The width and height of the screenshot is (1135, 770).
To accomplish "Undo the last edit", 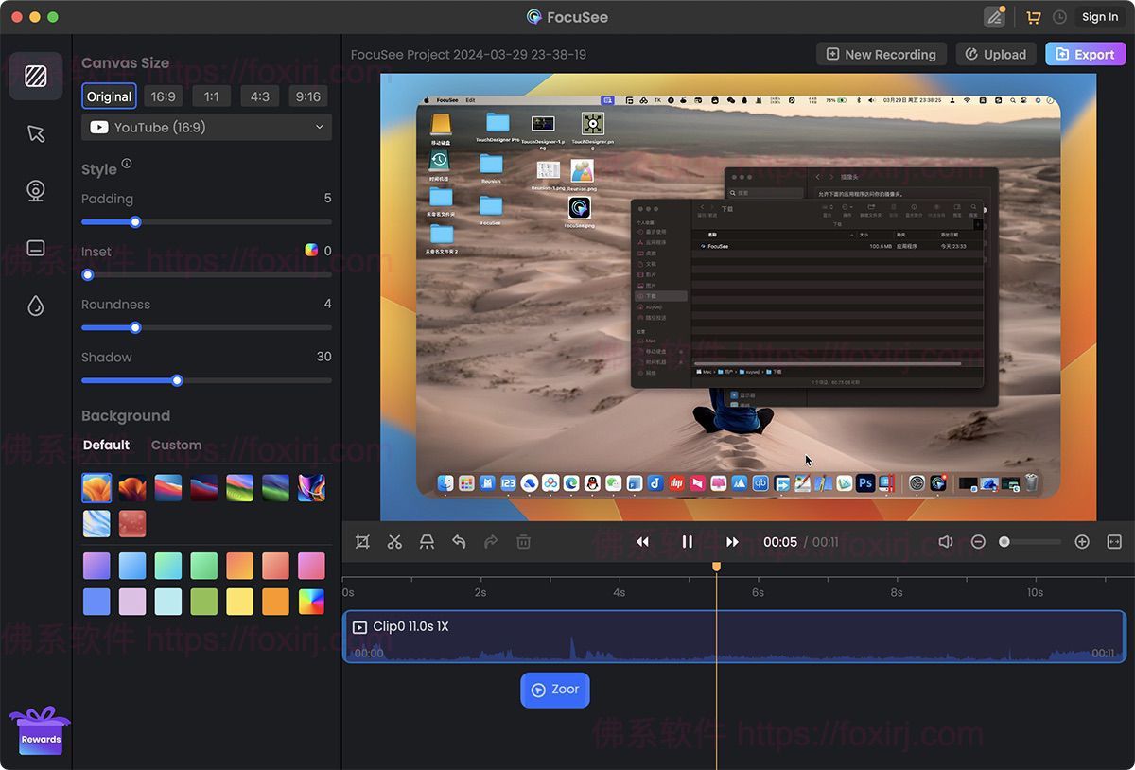I will tap(459, 541).
